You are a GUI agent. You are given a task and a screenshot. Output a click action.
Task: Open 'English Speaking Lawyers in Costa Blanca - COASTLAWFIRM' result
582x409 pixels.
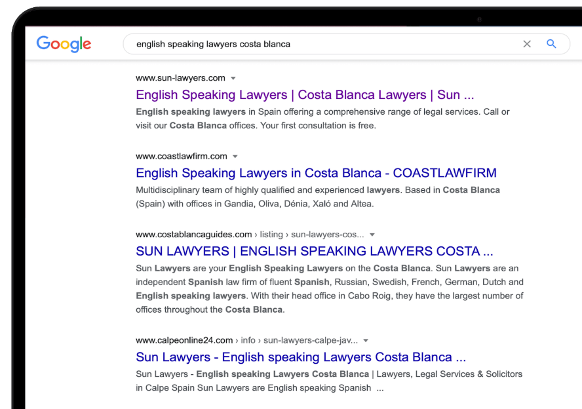pyautogui.click(x=316, y=173)
